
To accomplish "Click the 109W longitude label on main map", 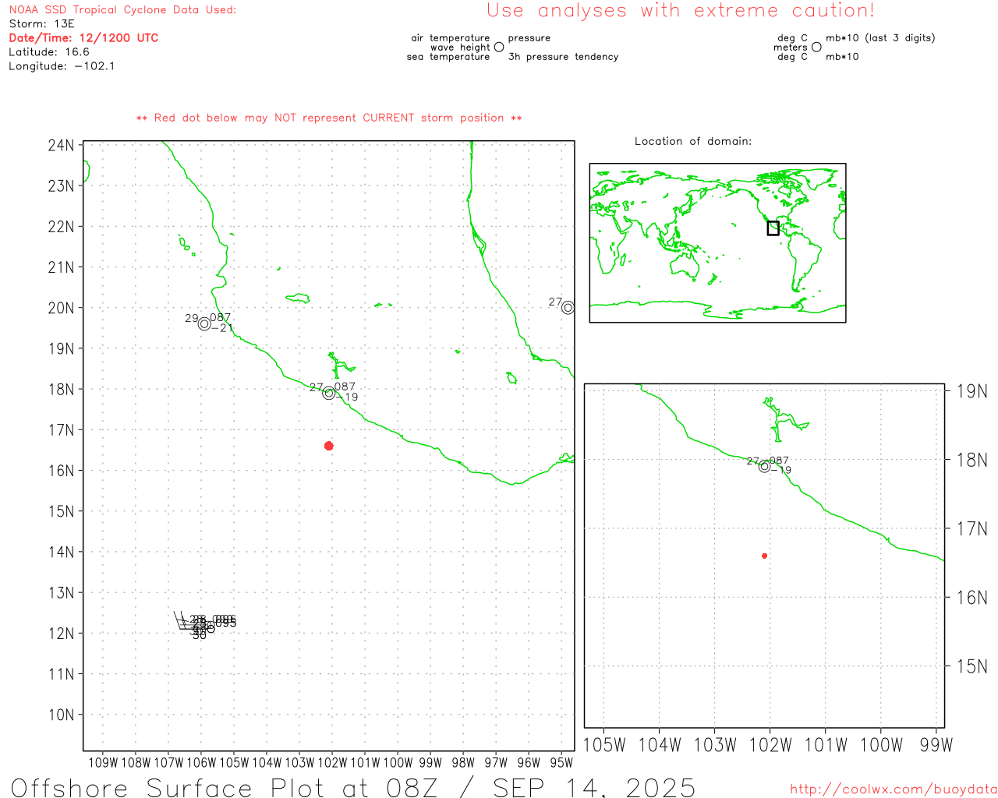I will [x=103, y=763].
